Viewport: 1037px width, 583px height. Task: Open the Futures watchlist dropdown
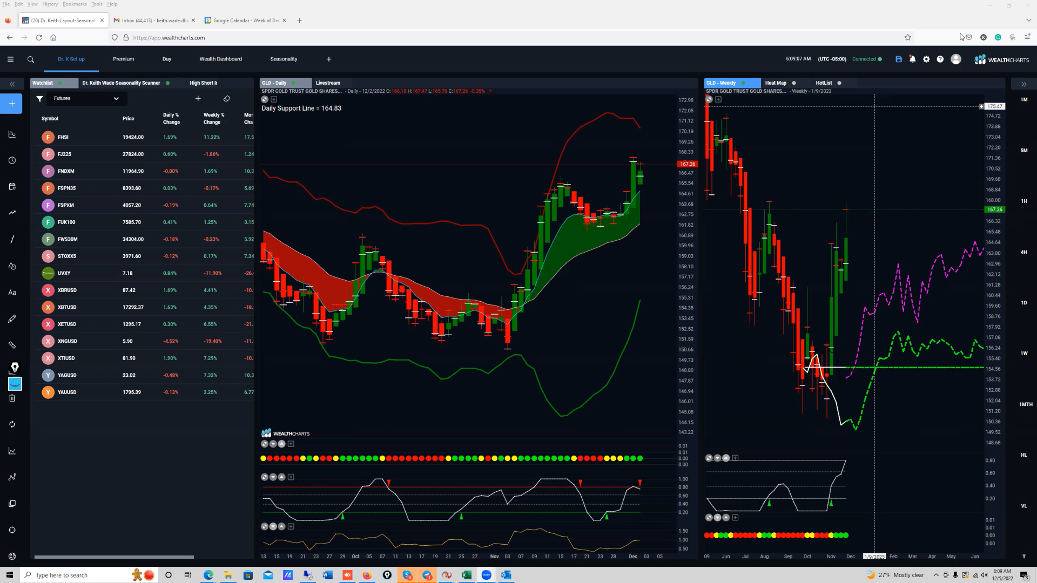[x=86, y=98]
